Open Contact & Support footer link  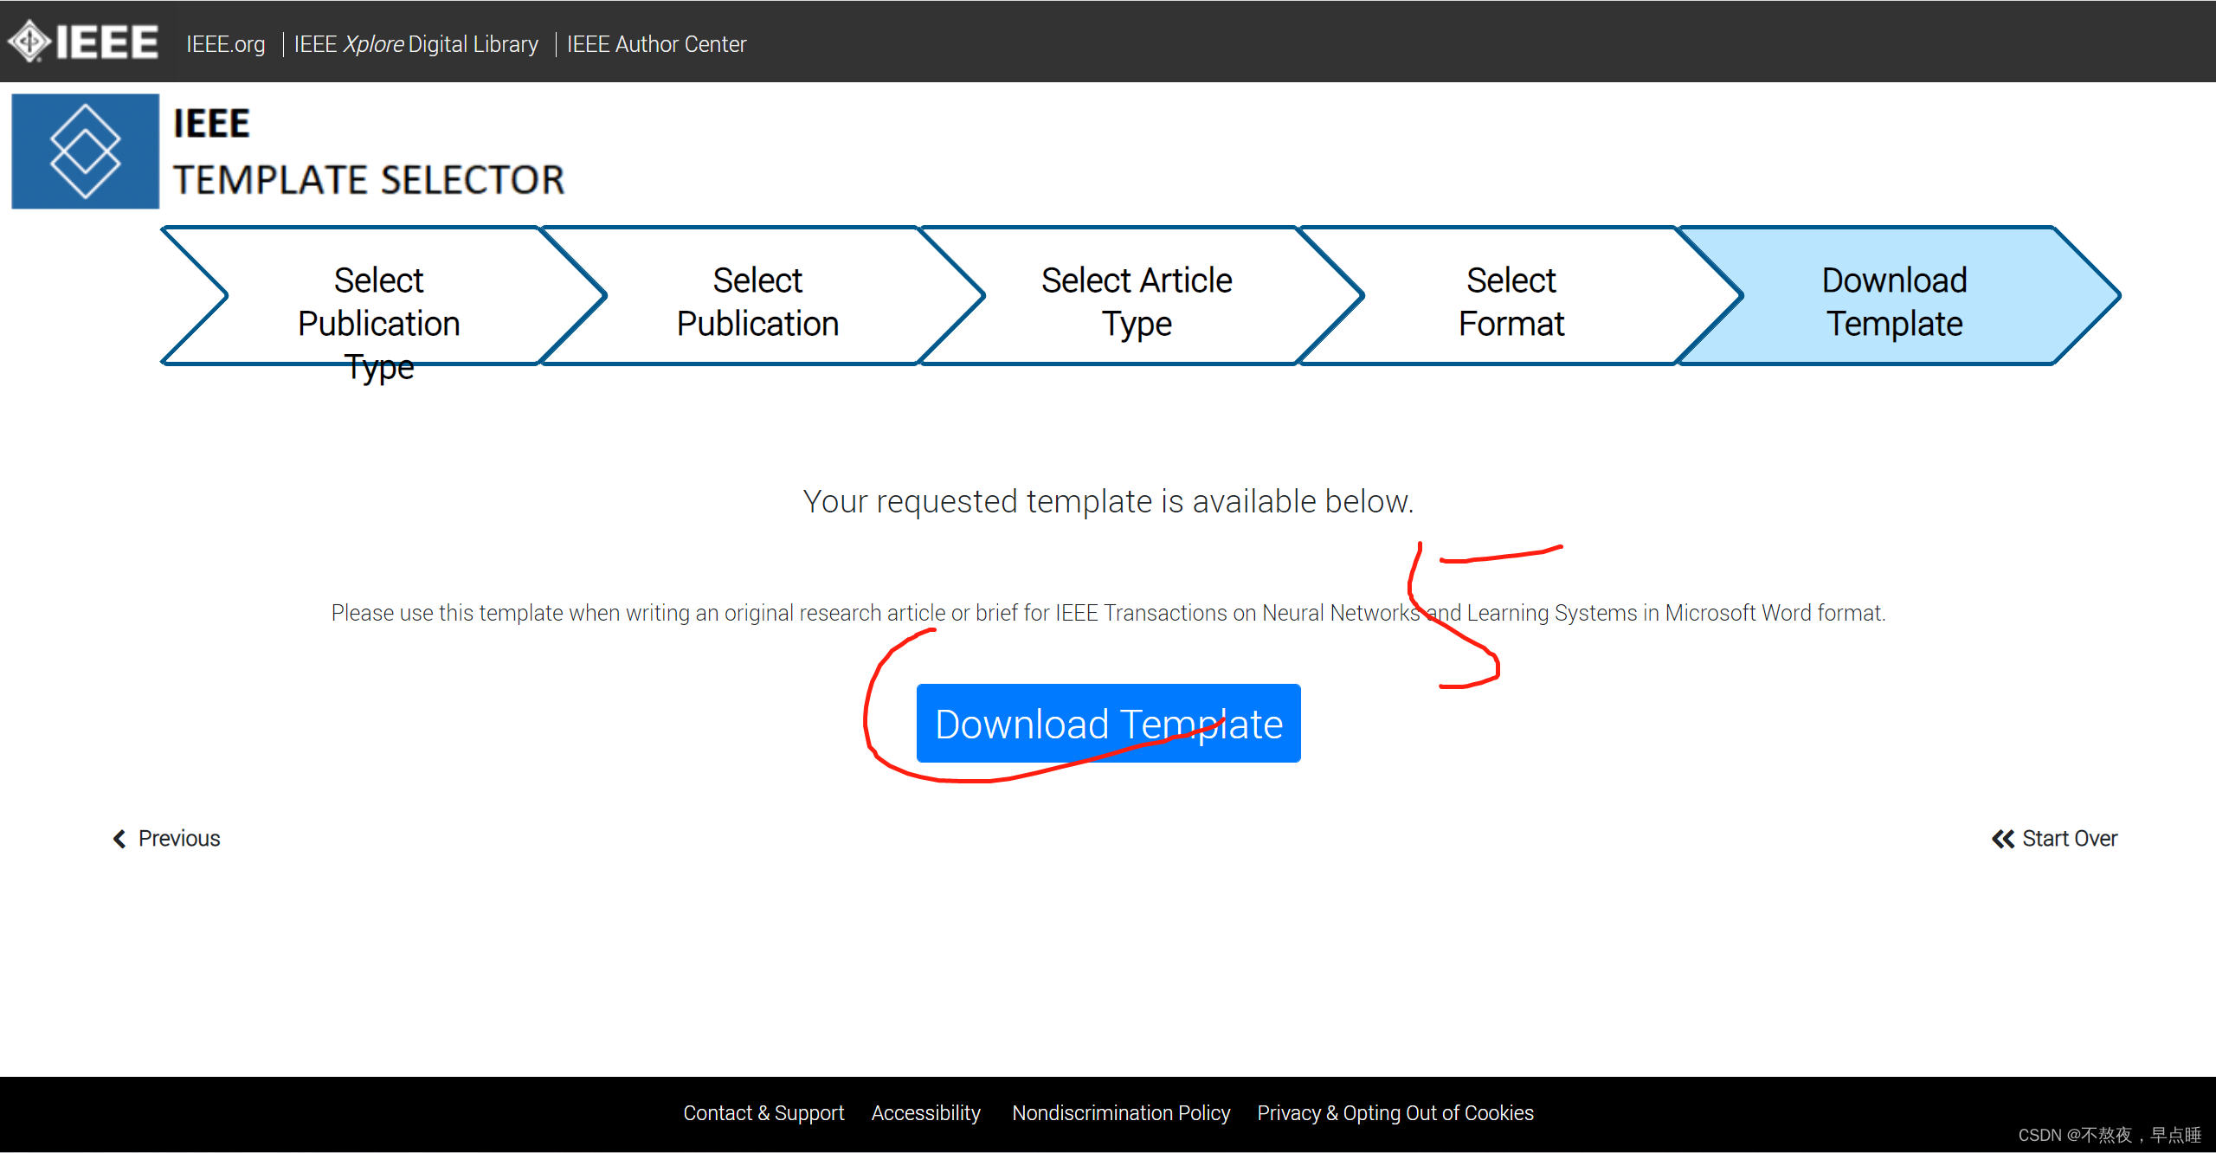click(763, 1113)
